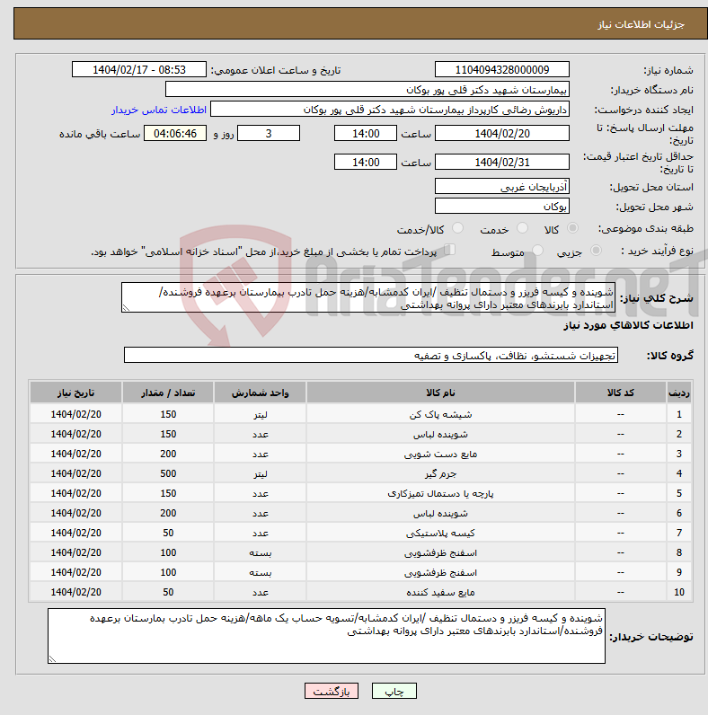Click the بازگشت (back) button
This screenshot has width=708, height=715.
[332, 692]
